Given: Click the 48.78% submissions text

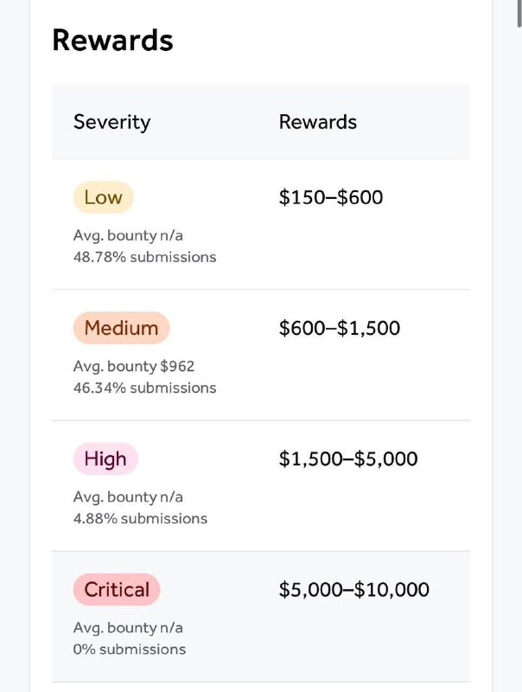Looking at the screenshot, I should 144,257.
